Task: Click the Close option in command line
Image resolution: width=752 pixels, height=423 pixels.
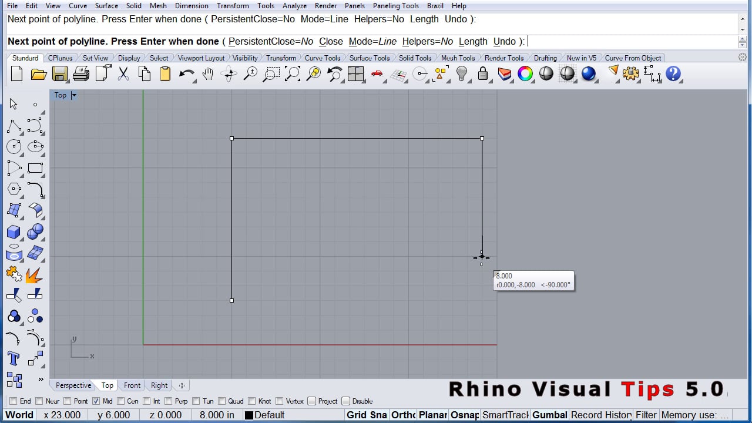Action: click(x=331, y=41)
